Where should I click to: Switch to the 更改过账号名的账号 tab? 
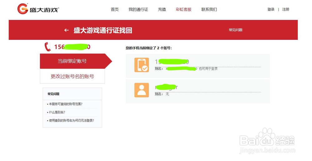click(72, 76)
